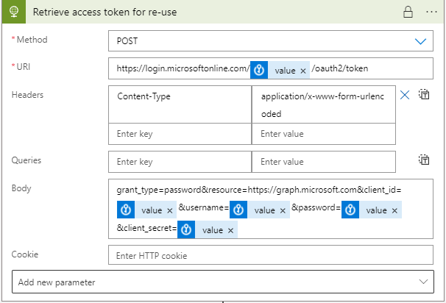Delete the Content-Type header row
The width and height of the screenshot is (446, 303).
(x=404, y=94)
